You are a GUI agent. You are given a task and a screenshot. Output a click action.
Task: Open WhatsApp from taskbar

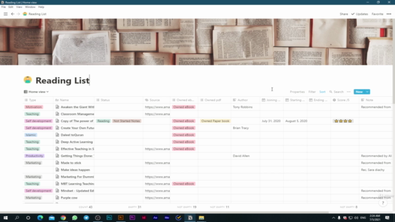tap(75, 218)
